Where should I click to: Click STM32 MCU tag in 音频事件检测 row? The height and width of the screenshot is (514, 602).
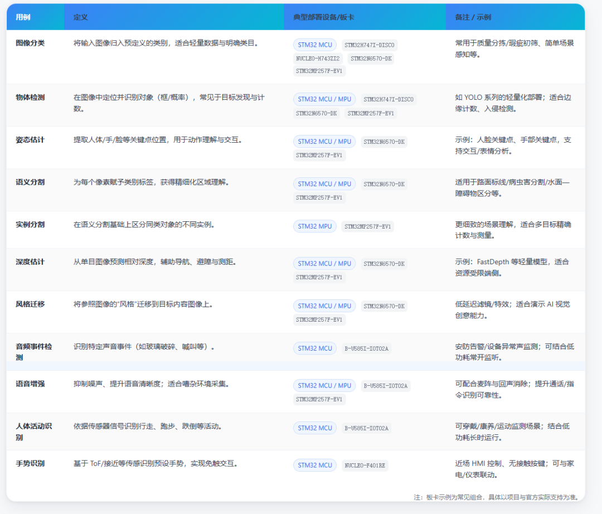(x=315, y=348)
